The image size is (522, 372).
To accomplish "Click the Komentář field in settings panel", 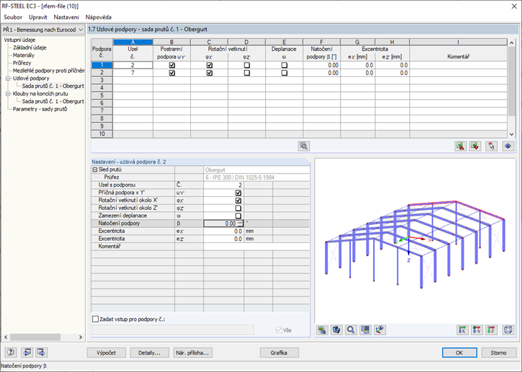I will (x=257, y=246).
